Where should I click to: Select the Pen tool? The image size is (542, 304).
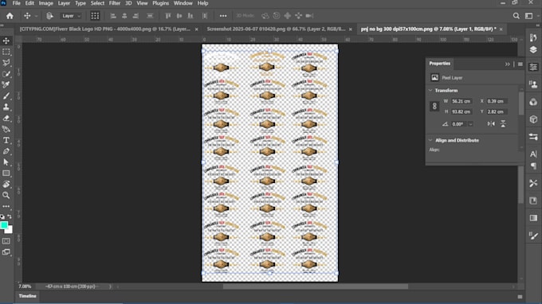pos(6,151)
